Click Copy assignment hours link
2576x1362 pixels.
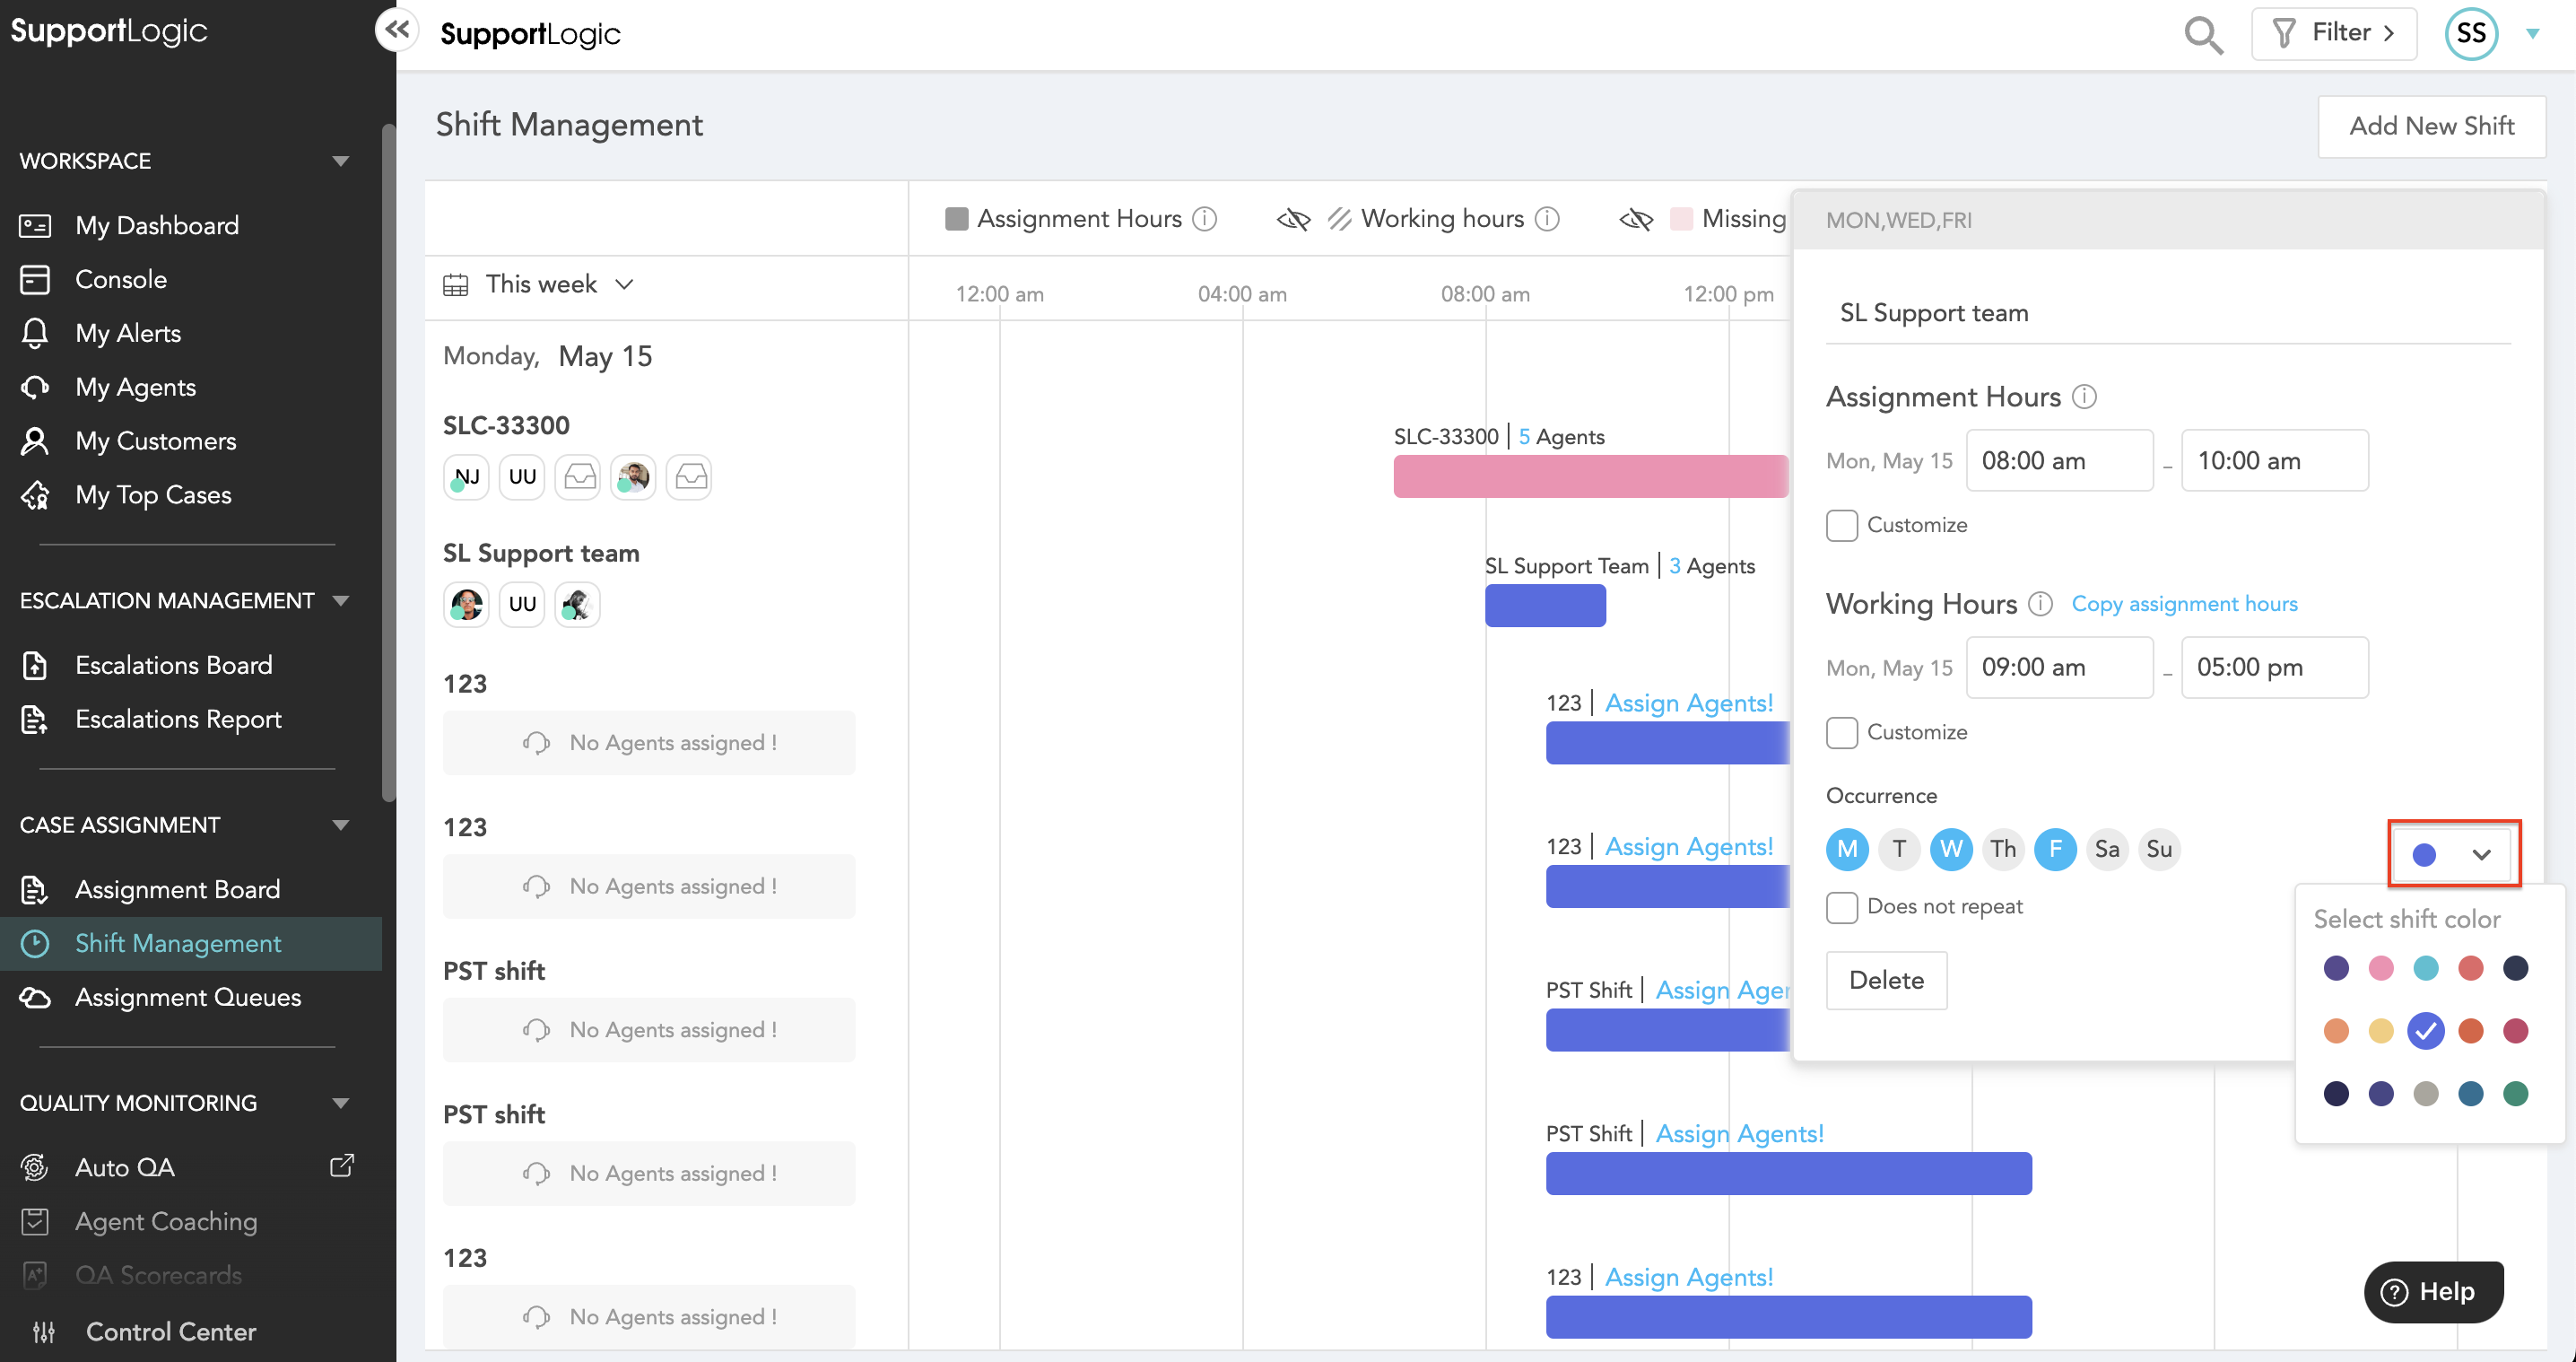point(2184,604)
